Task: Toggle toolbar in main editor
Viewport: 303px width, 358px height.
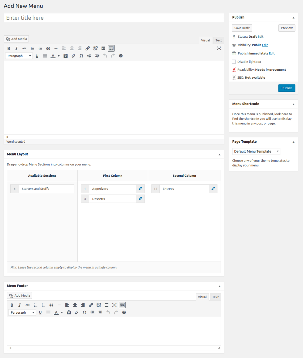Action: 111,48
